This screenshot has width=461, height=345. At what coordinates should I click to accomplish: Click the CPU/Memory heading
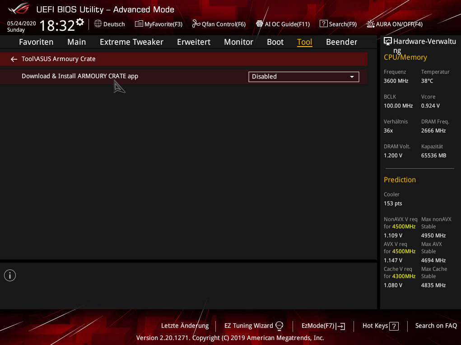(405, 57)
